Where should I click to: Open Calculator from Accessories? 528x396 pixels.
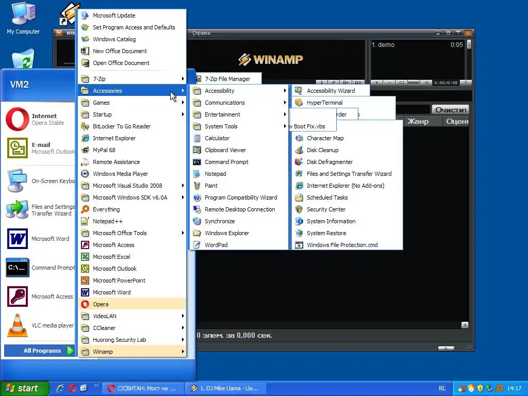pyautogui.click(x=239, y=138)
